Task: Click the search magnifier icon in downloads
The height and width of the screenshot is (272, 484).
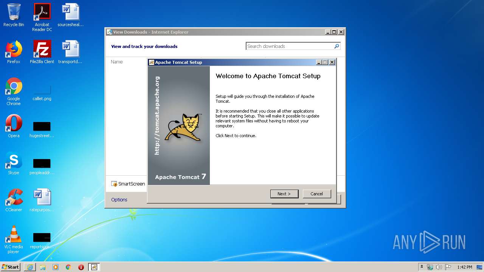Action: (337, 46)
